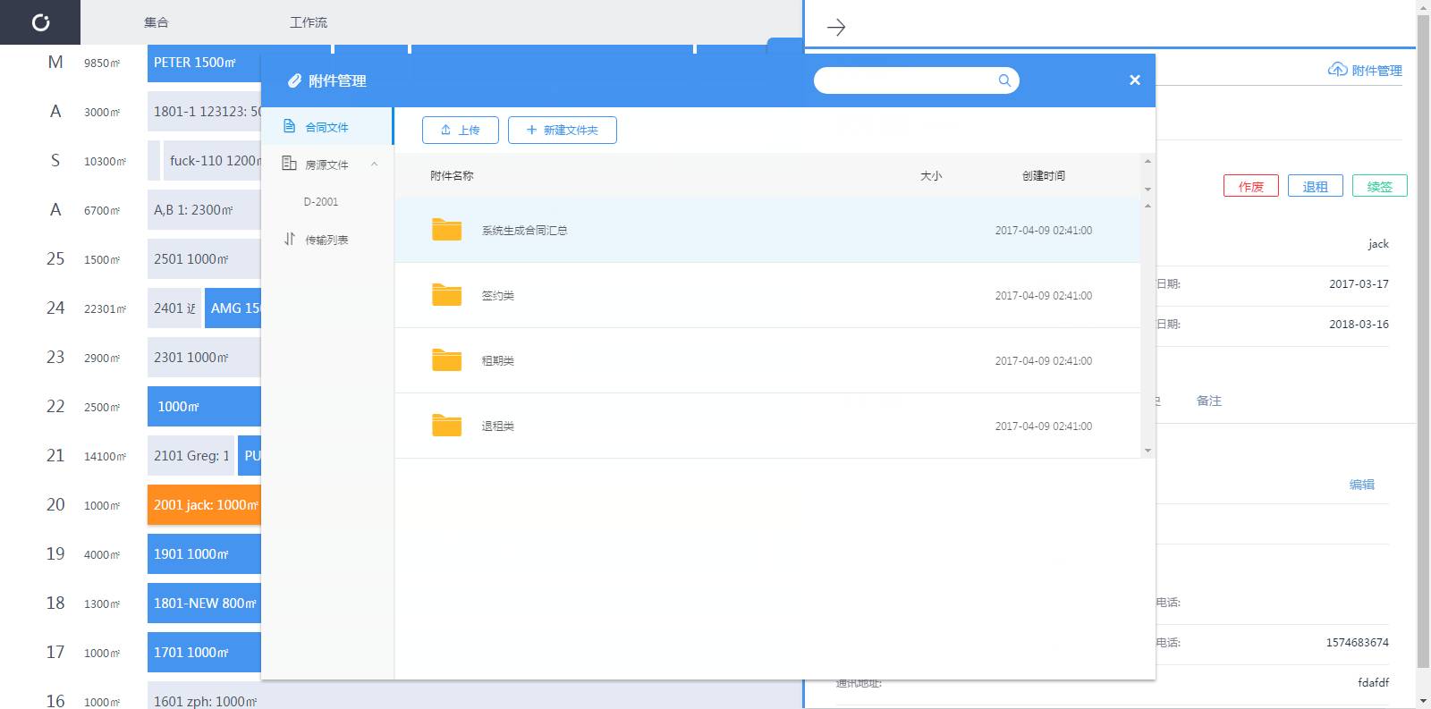Click the 附件名称 column header

click(452, 176)
